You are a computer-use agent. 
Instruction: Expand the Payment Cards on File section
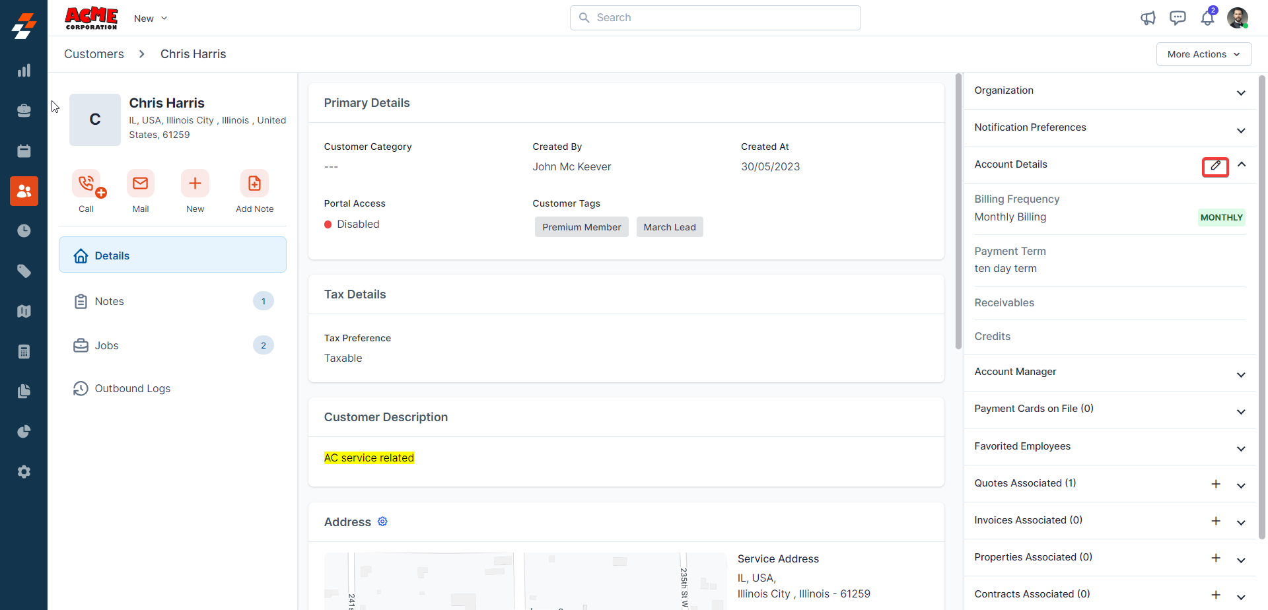point(1241,411)
